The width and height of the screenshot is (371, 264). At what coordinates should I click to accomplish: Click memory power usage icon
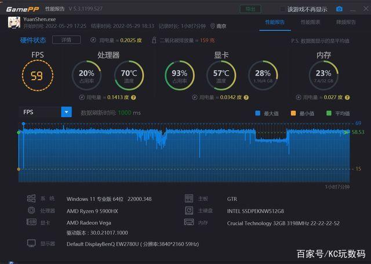(299, 97)
